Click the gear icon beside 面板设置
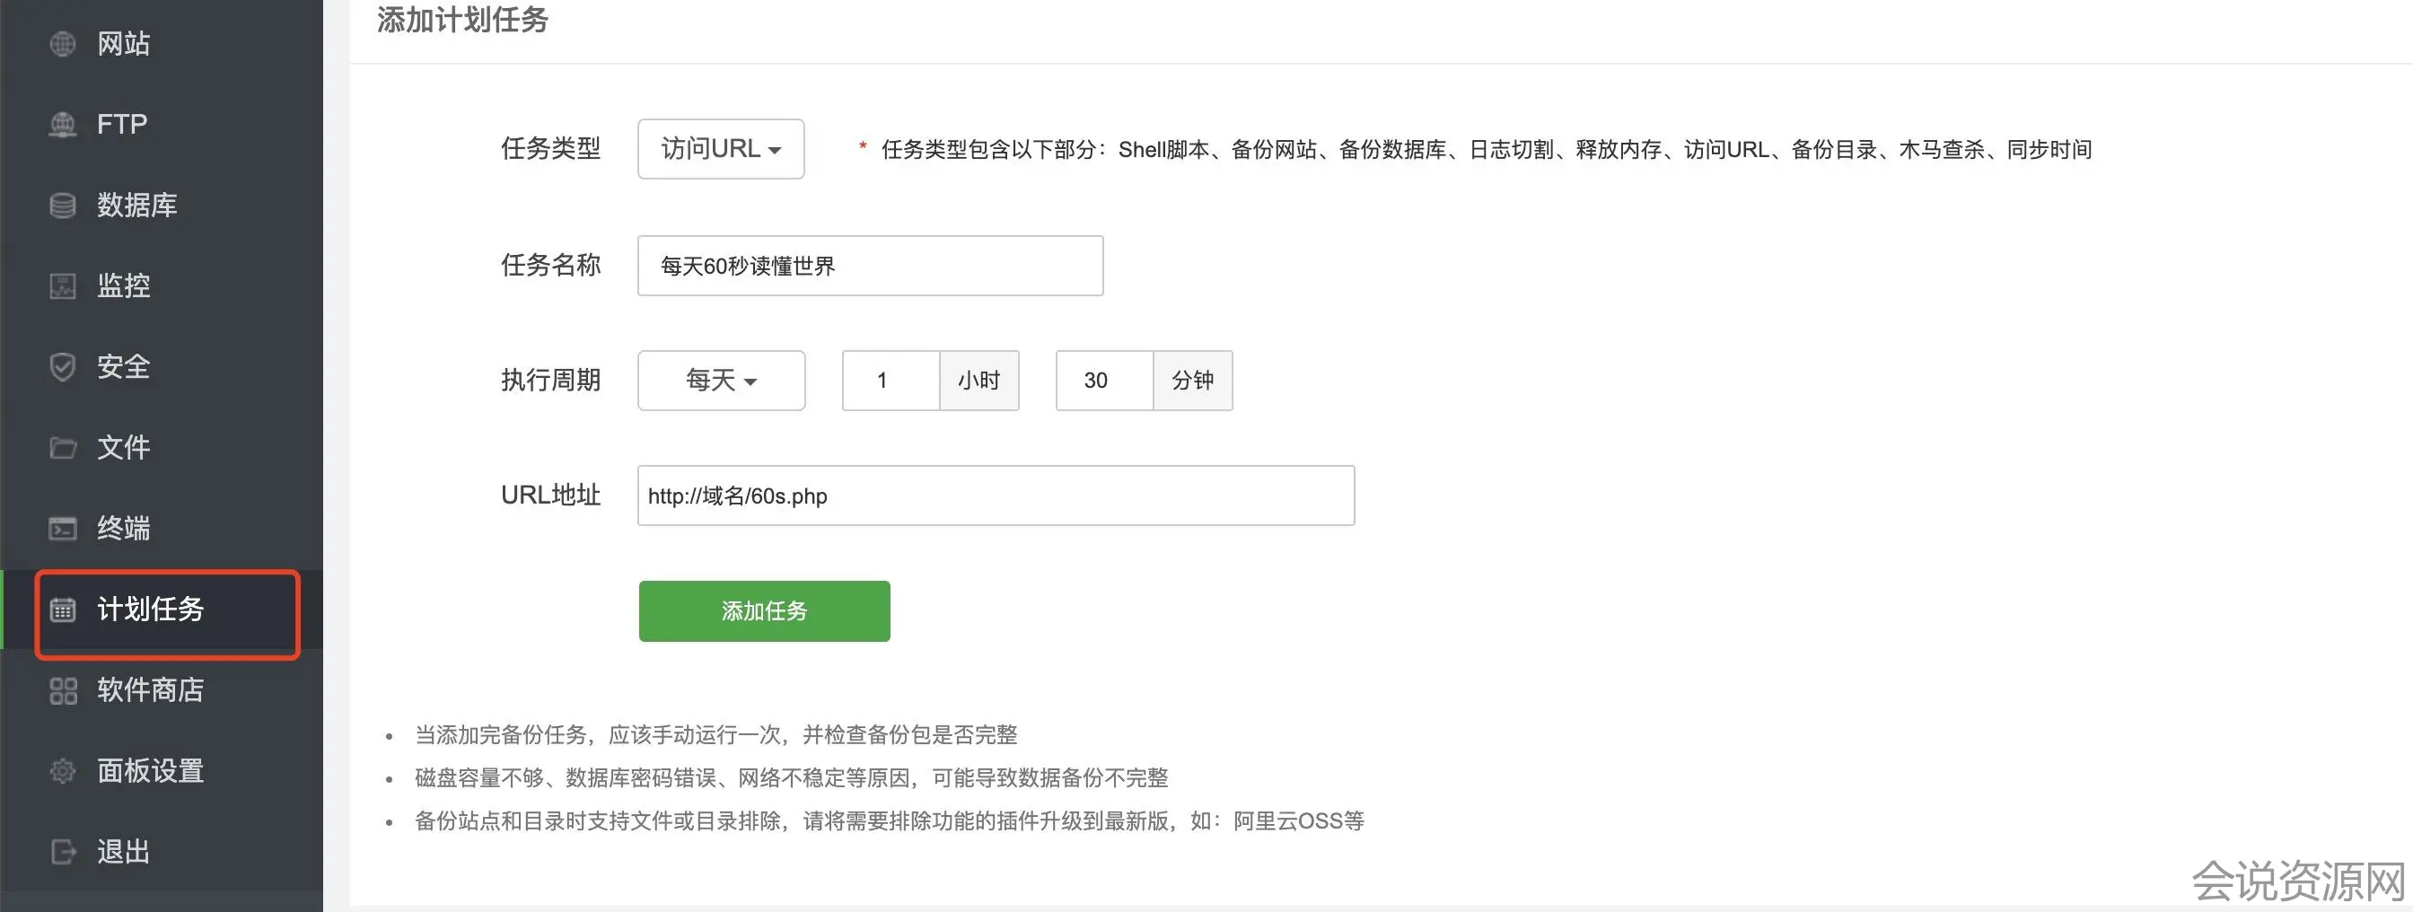2413x912 pixels. click(x=63, y=772)
